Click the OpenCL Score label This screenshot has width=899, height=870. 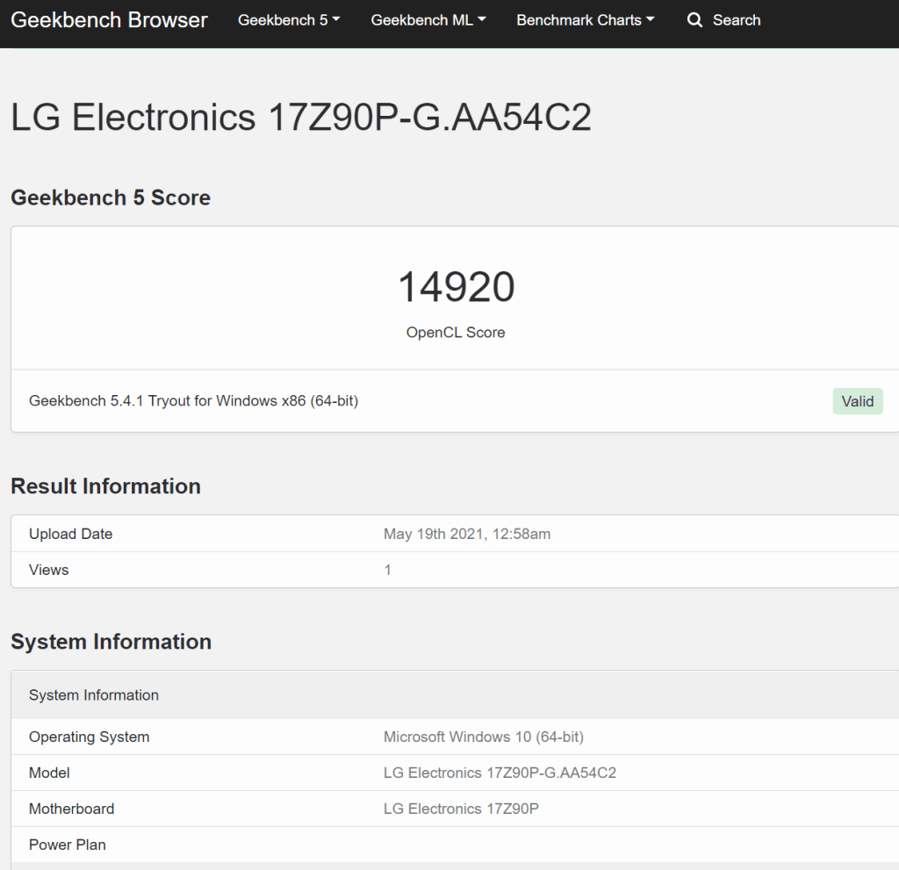[x=456, y=333]
